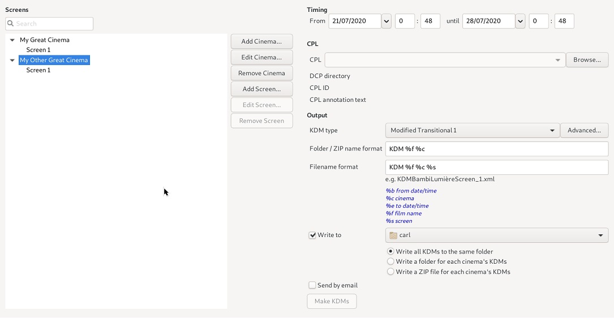Click the Add Cinema... button
The image size is (614, 318).
click(261, 41)
